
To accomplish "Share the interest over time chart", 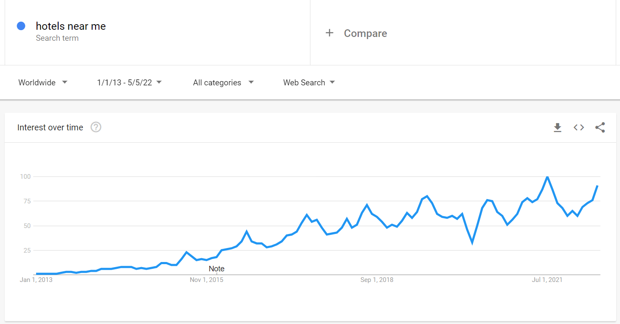I will click(x=600, y=127).
